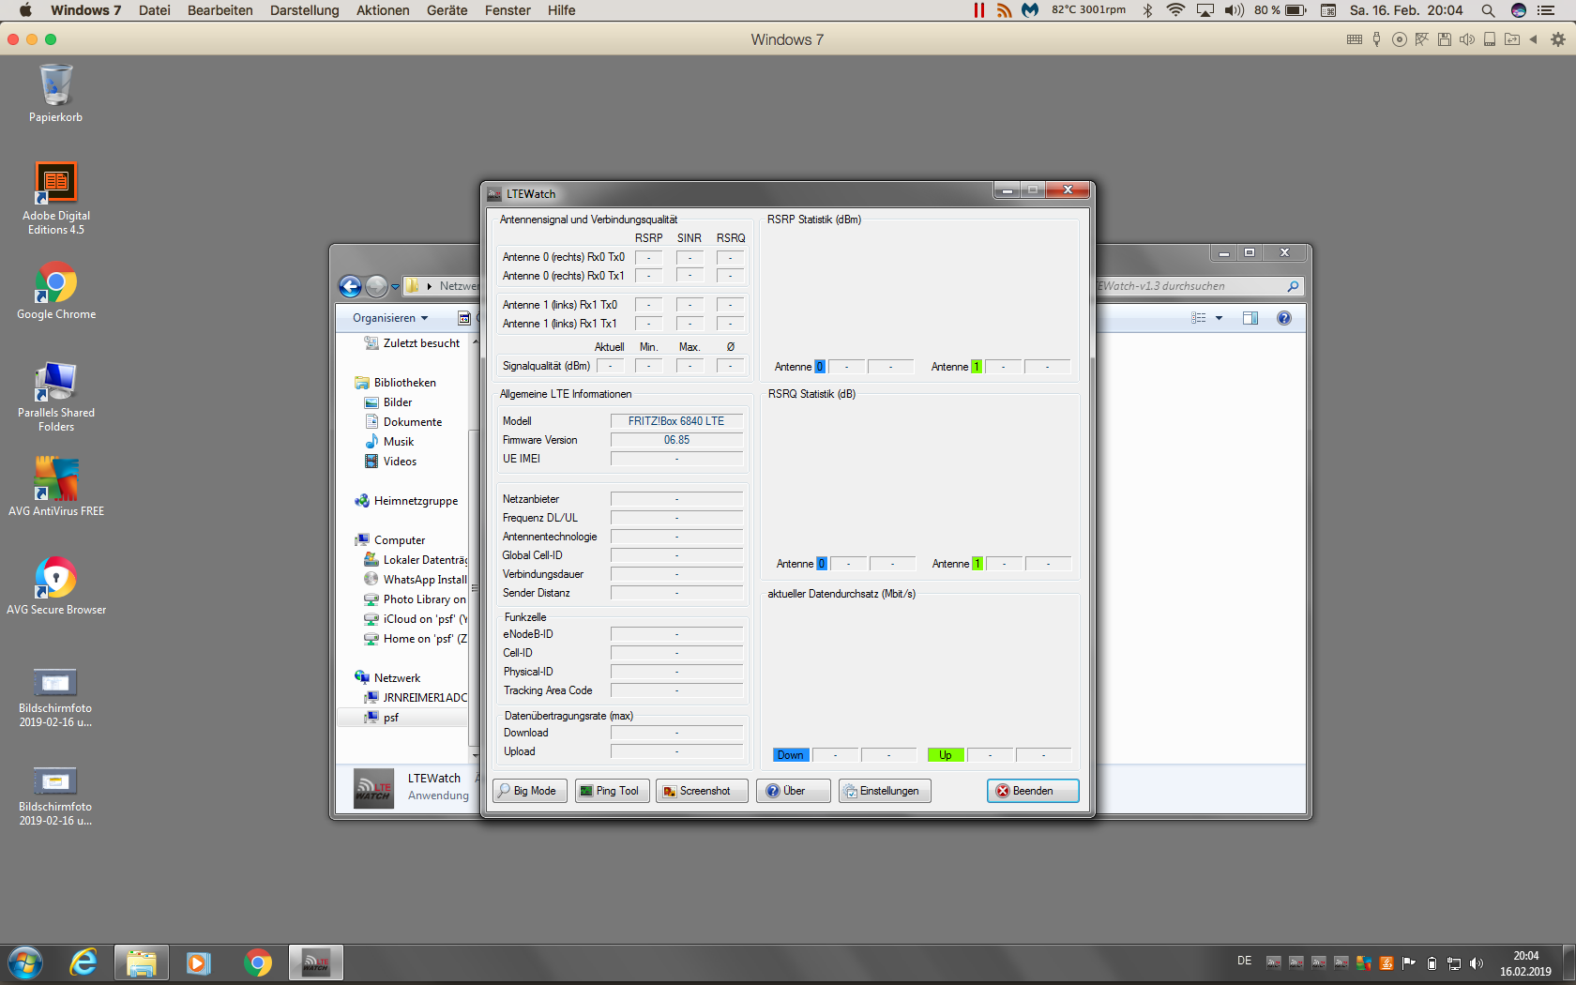Open the Darstellung menu
Image resolution: width=1576 pixels, height=985 pixels.
(x=305, y=10)
